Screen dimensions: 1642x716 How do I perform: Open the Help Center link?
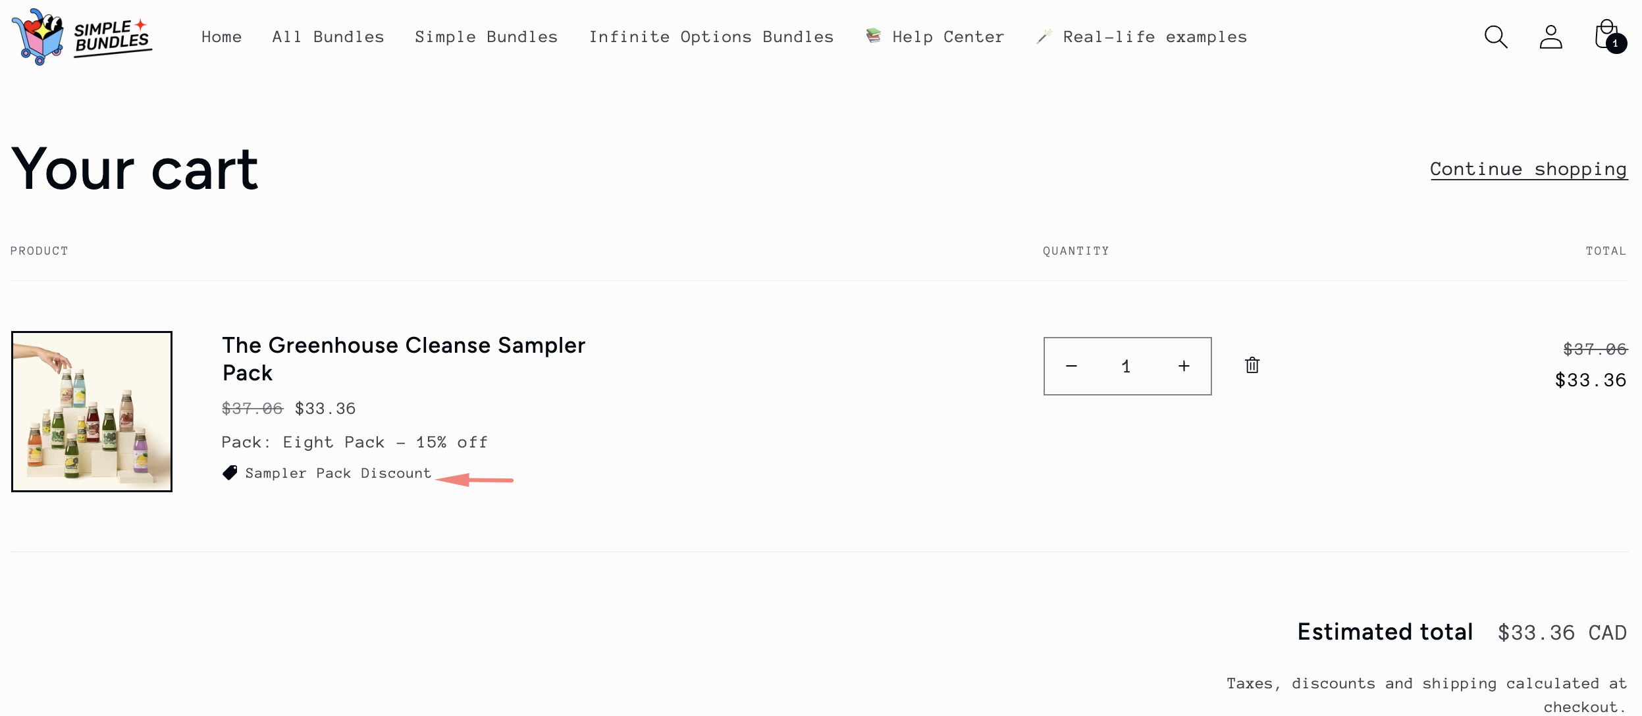tap(948, 37)
